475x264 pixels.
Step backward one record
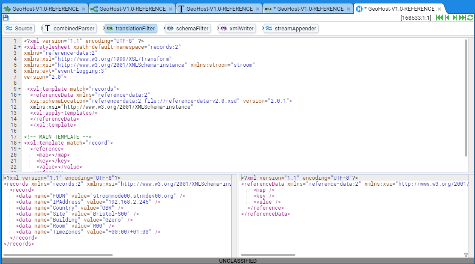click(x=447, y=18)
